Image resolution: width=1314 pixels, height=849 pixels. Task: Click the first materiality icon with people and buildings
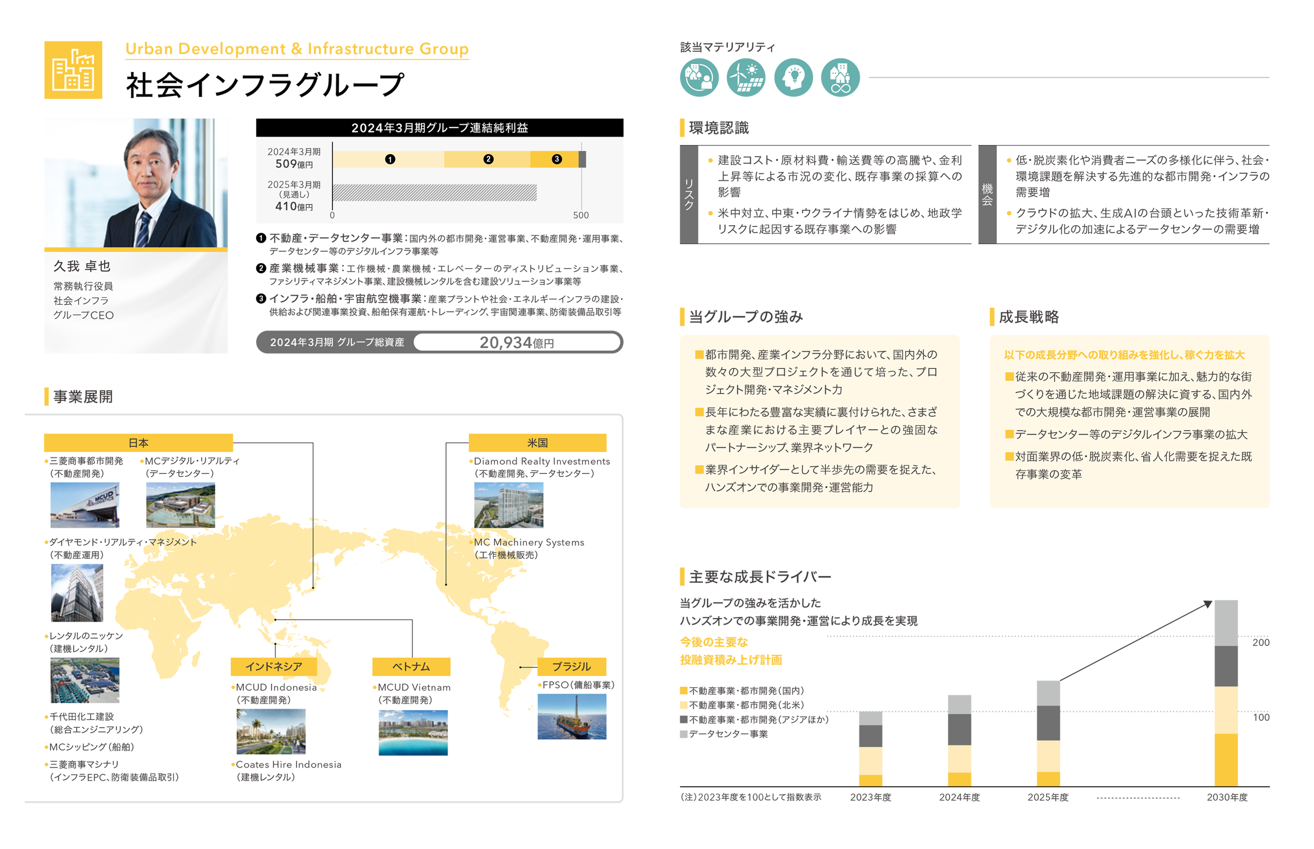coord(699,78)
